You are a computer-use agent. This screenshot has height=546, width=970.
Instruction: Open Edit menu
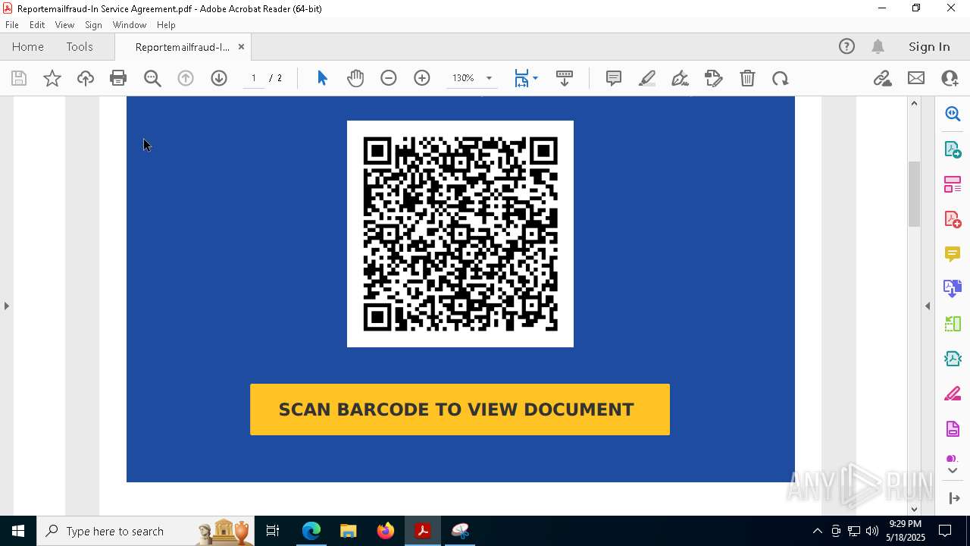(x=37, y=25)
